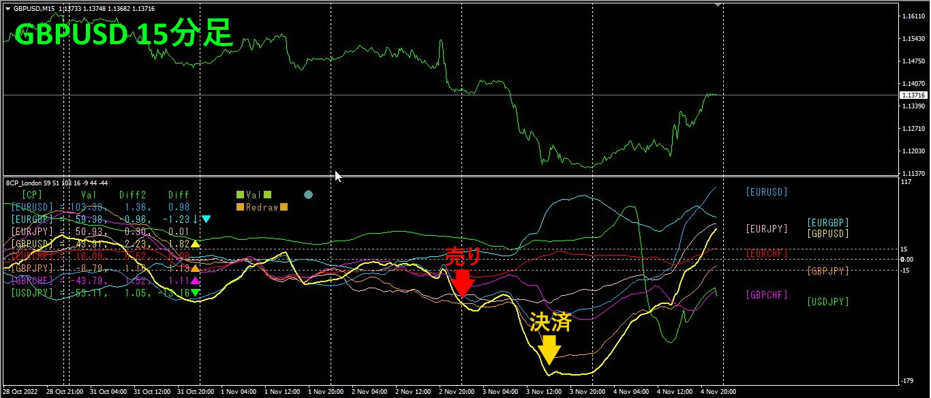Image resolution: width=931 pixels, height=398 pixels.
Task: Select the [EURUSD] row in the table
Action: pyautogui.click(x=100, y=207)
